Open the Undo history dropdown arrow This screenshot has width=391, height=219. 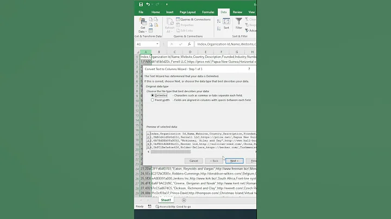pyautogui.click(x=152, y=4)
